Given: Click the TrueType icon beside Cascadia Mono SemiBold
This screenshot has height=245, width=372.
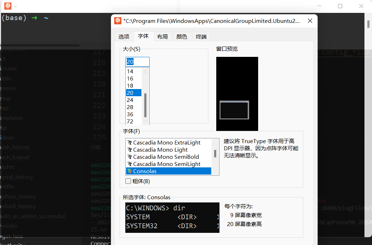Looking at the screenshot, I should click(130, 157).
